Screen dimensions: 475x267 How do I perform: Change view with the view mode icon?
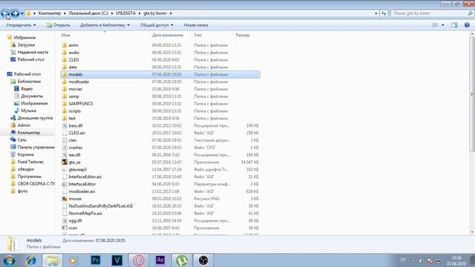(436, 25)
